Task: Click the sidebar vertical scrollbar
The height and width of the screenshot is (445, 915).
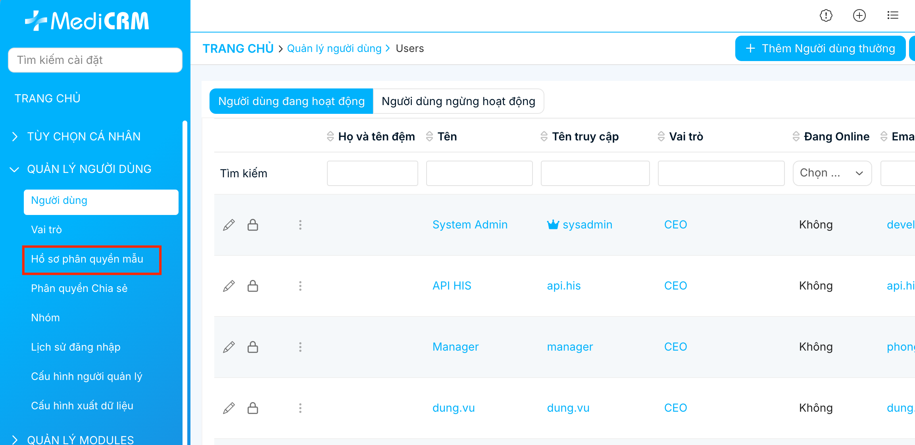Action: click(185, 278)
